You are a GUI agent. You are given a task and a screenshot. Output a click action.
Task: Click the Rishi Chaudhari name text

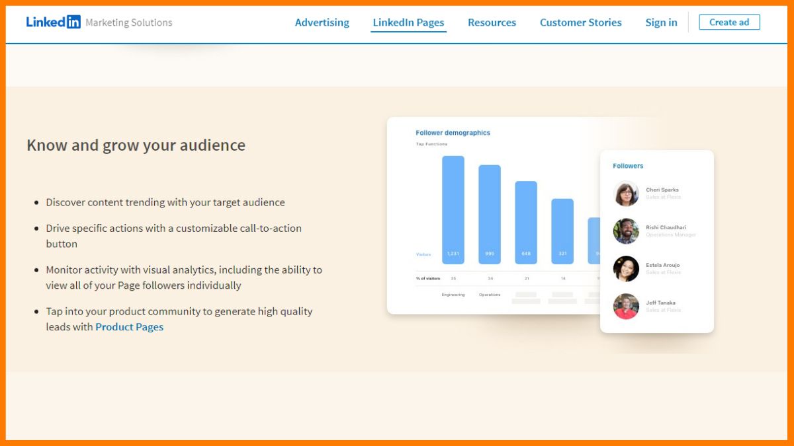tap(666, 228)
